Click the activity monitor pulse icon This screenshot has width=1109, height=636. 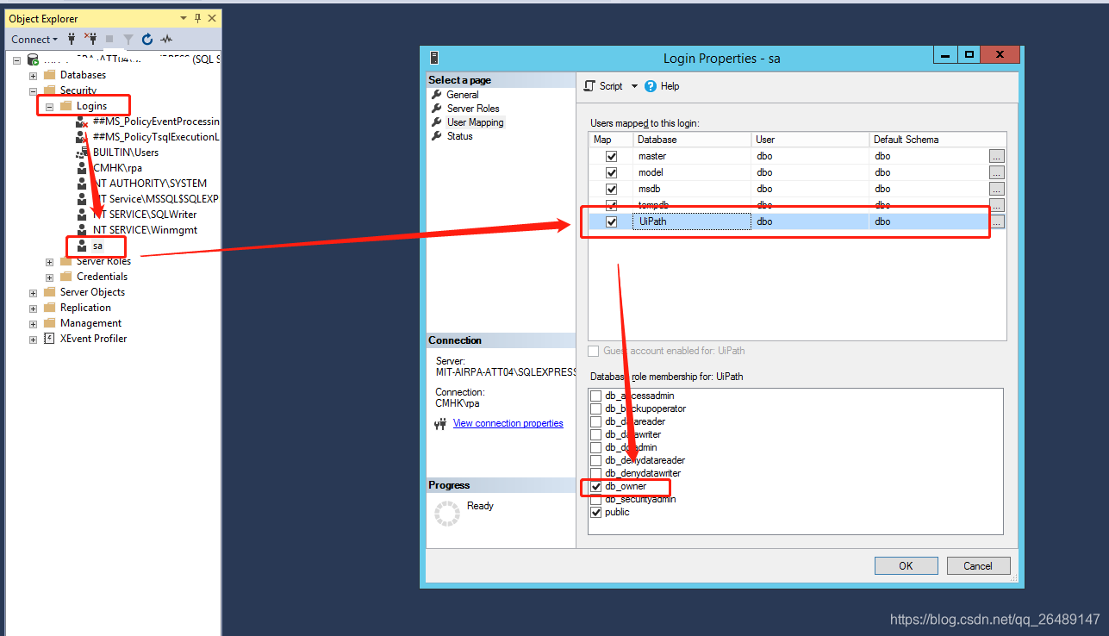(166, 39)
